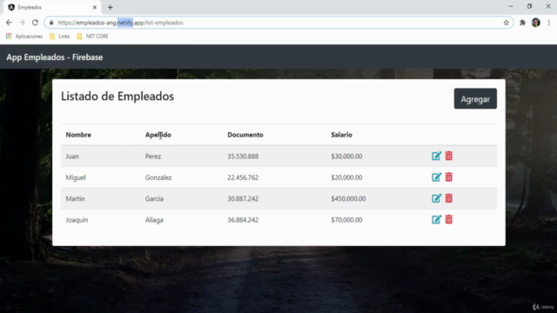
Task: Click the document value 22.456.762
Action: [243, 177]
